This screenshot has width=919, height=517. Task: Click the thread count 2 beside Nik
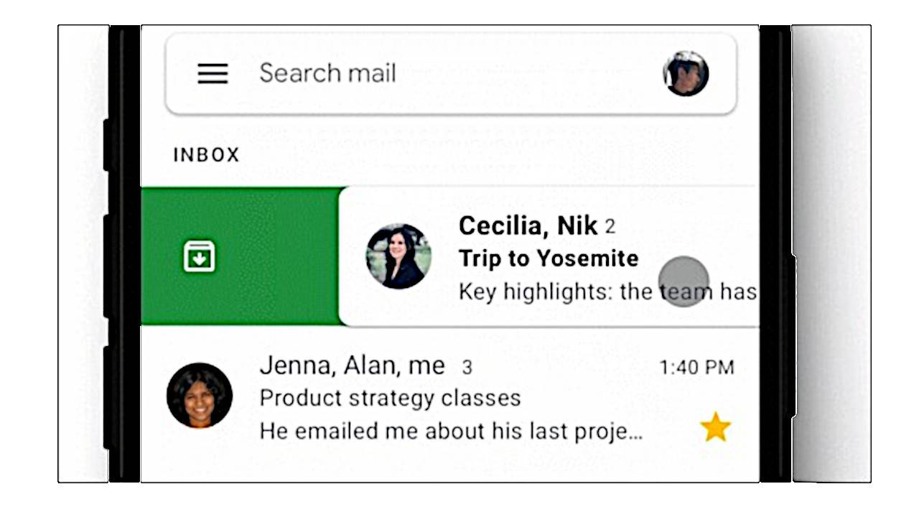click(x=610, y=228)
